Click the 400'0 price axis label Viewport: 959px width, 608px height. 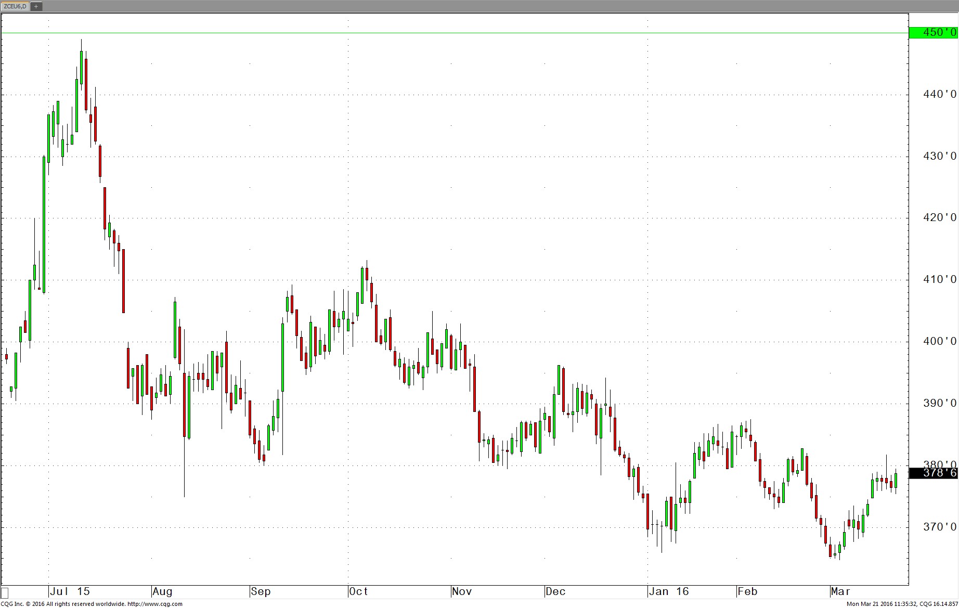pos(940,341)
